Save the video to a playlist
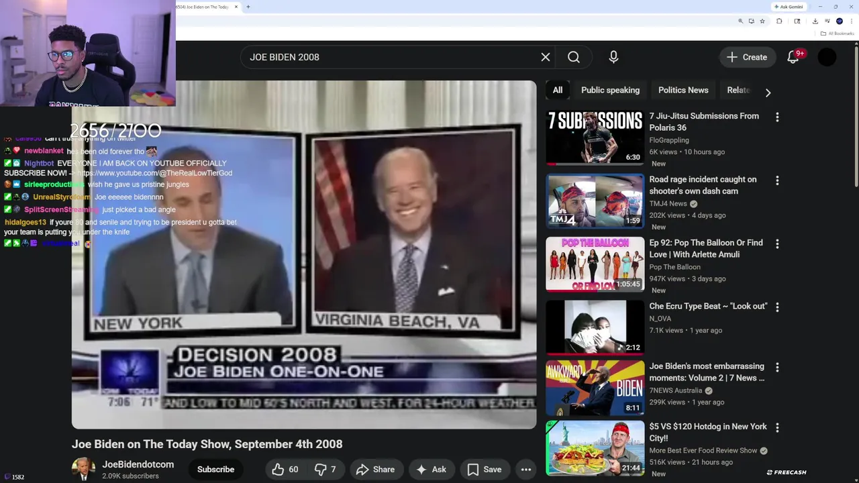This screenshot has width=859, height=483. pyautogui.click(x=485, y=470)
